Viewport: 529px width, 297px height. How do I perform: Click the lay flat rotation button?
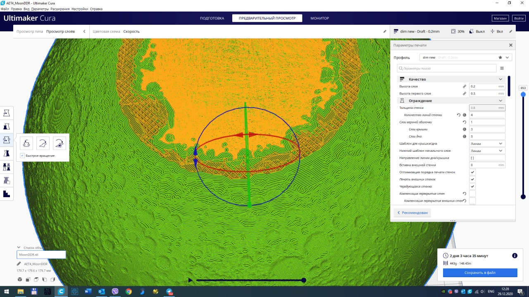point(43,143)
